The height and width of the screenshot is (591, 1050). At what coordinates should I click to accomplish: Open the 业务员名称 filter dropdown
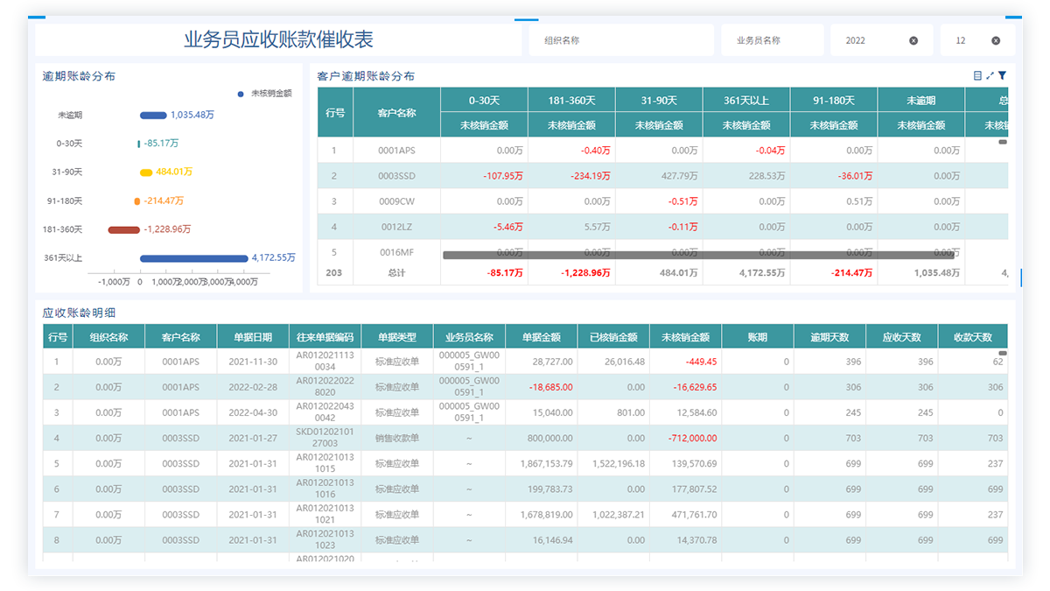tap(772, 40)
